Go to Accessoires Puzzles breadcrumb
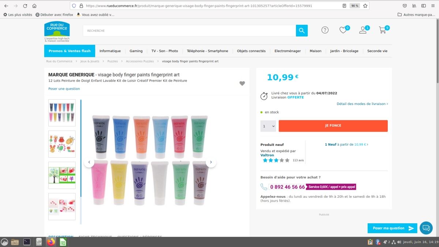 140,61
